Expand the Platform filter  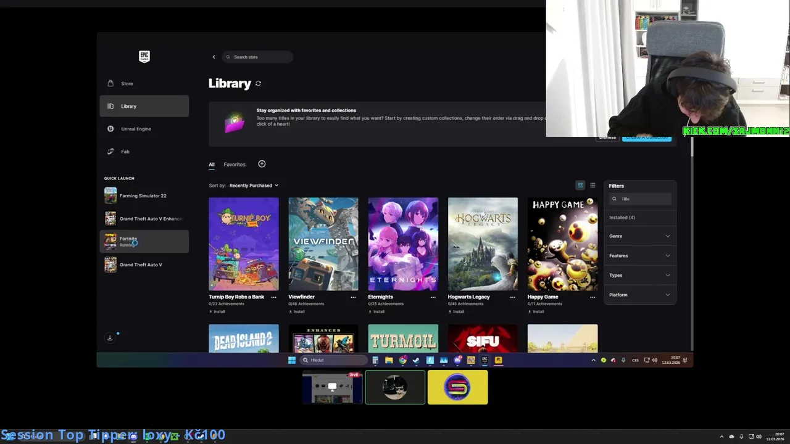coord(640,295)
